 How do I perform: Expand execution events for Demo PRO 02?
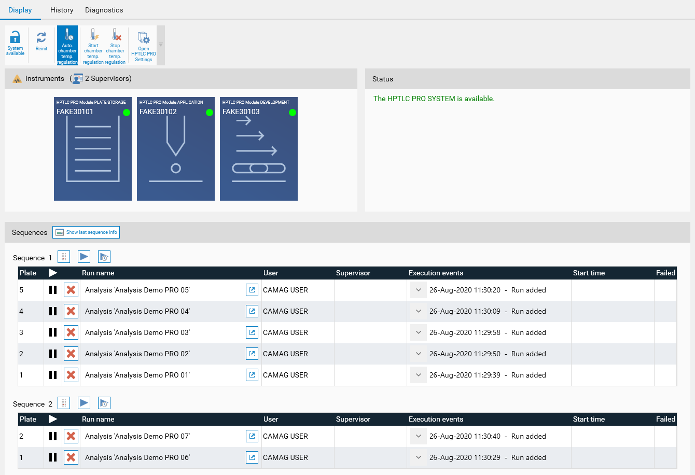pos(419,354)
